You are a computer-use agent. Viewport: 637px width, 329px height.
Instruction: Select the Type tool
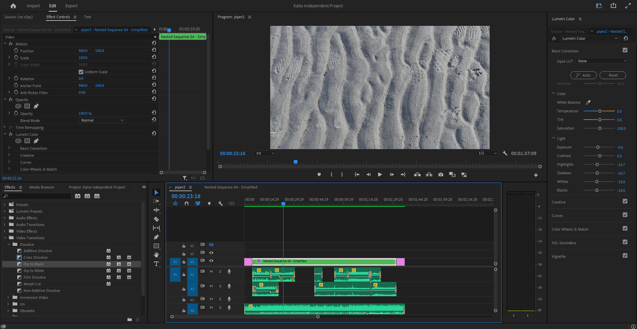(156, 264)
